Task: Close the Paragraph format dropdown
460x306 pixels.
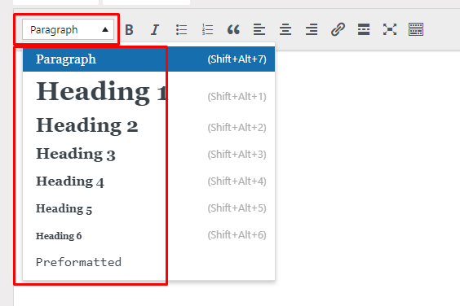Action: click(68, 29)
